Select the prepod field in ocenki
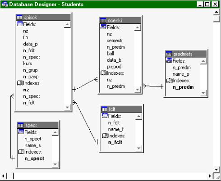 click(x=114, y=67)
